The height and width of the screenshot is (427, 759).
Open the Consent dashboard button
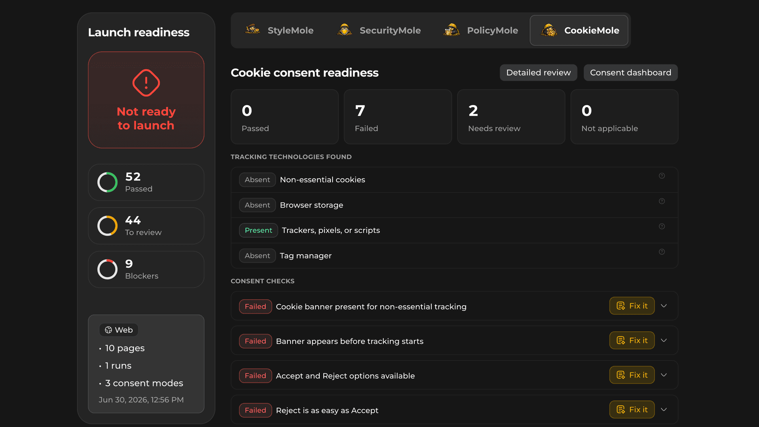point(631,73)
